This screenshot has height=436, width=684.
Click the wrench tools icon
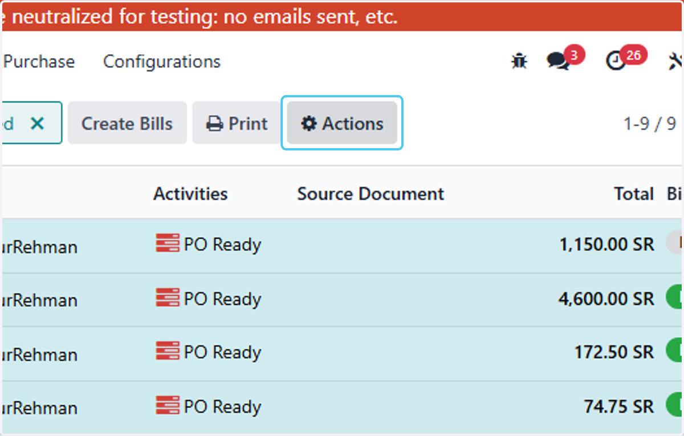(675, 61)
